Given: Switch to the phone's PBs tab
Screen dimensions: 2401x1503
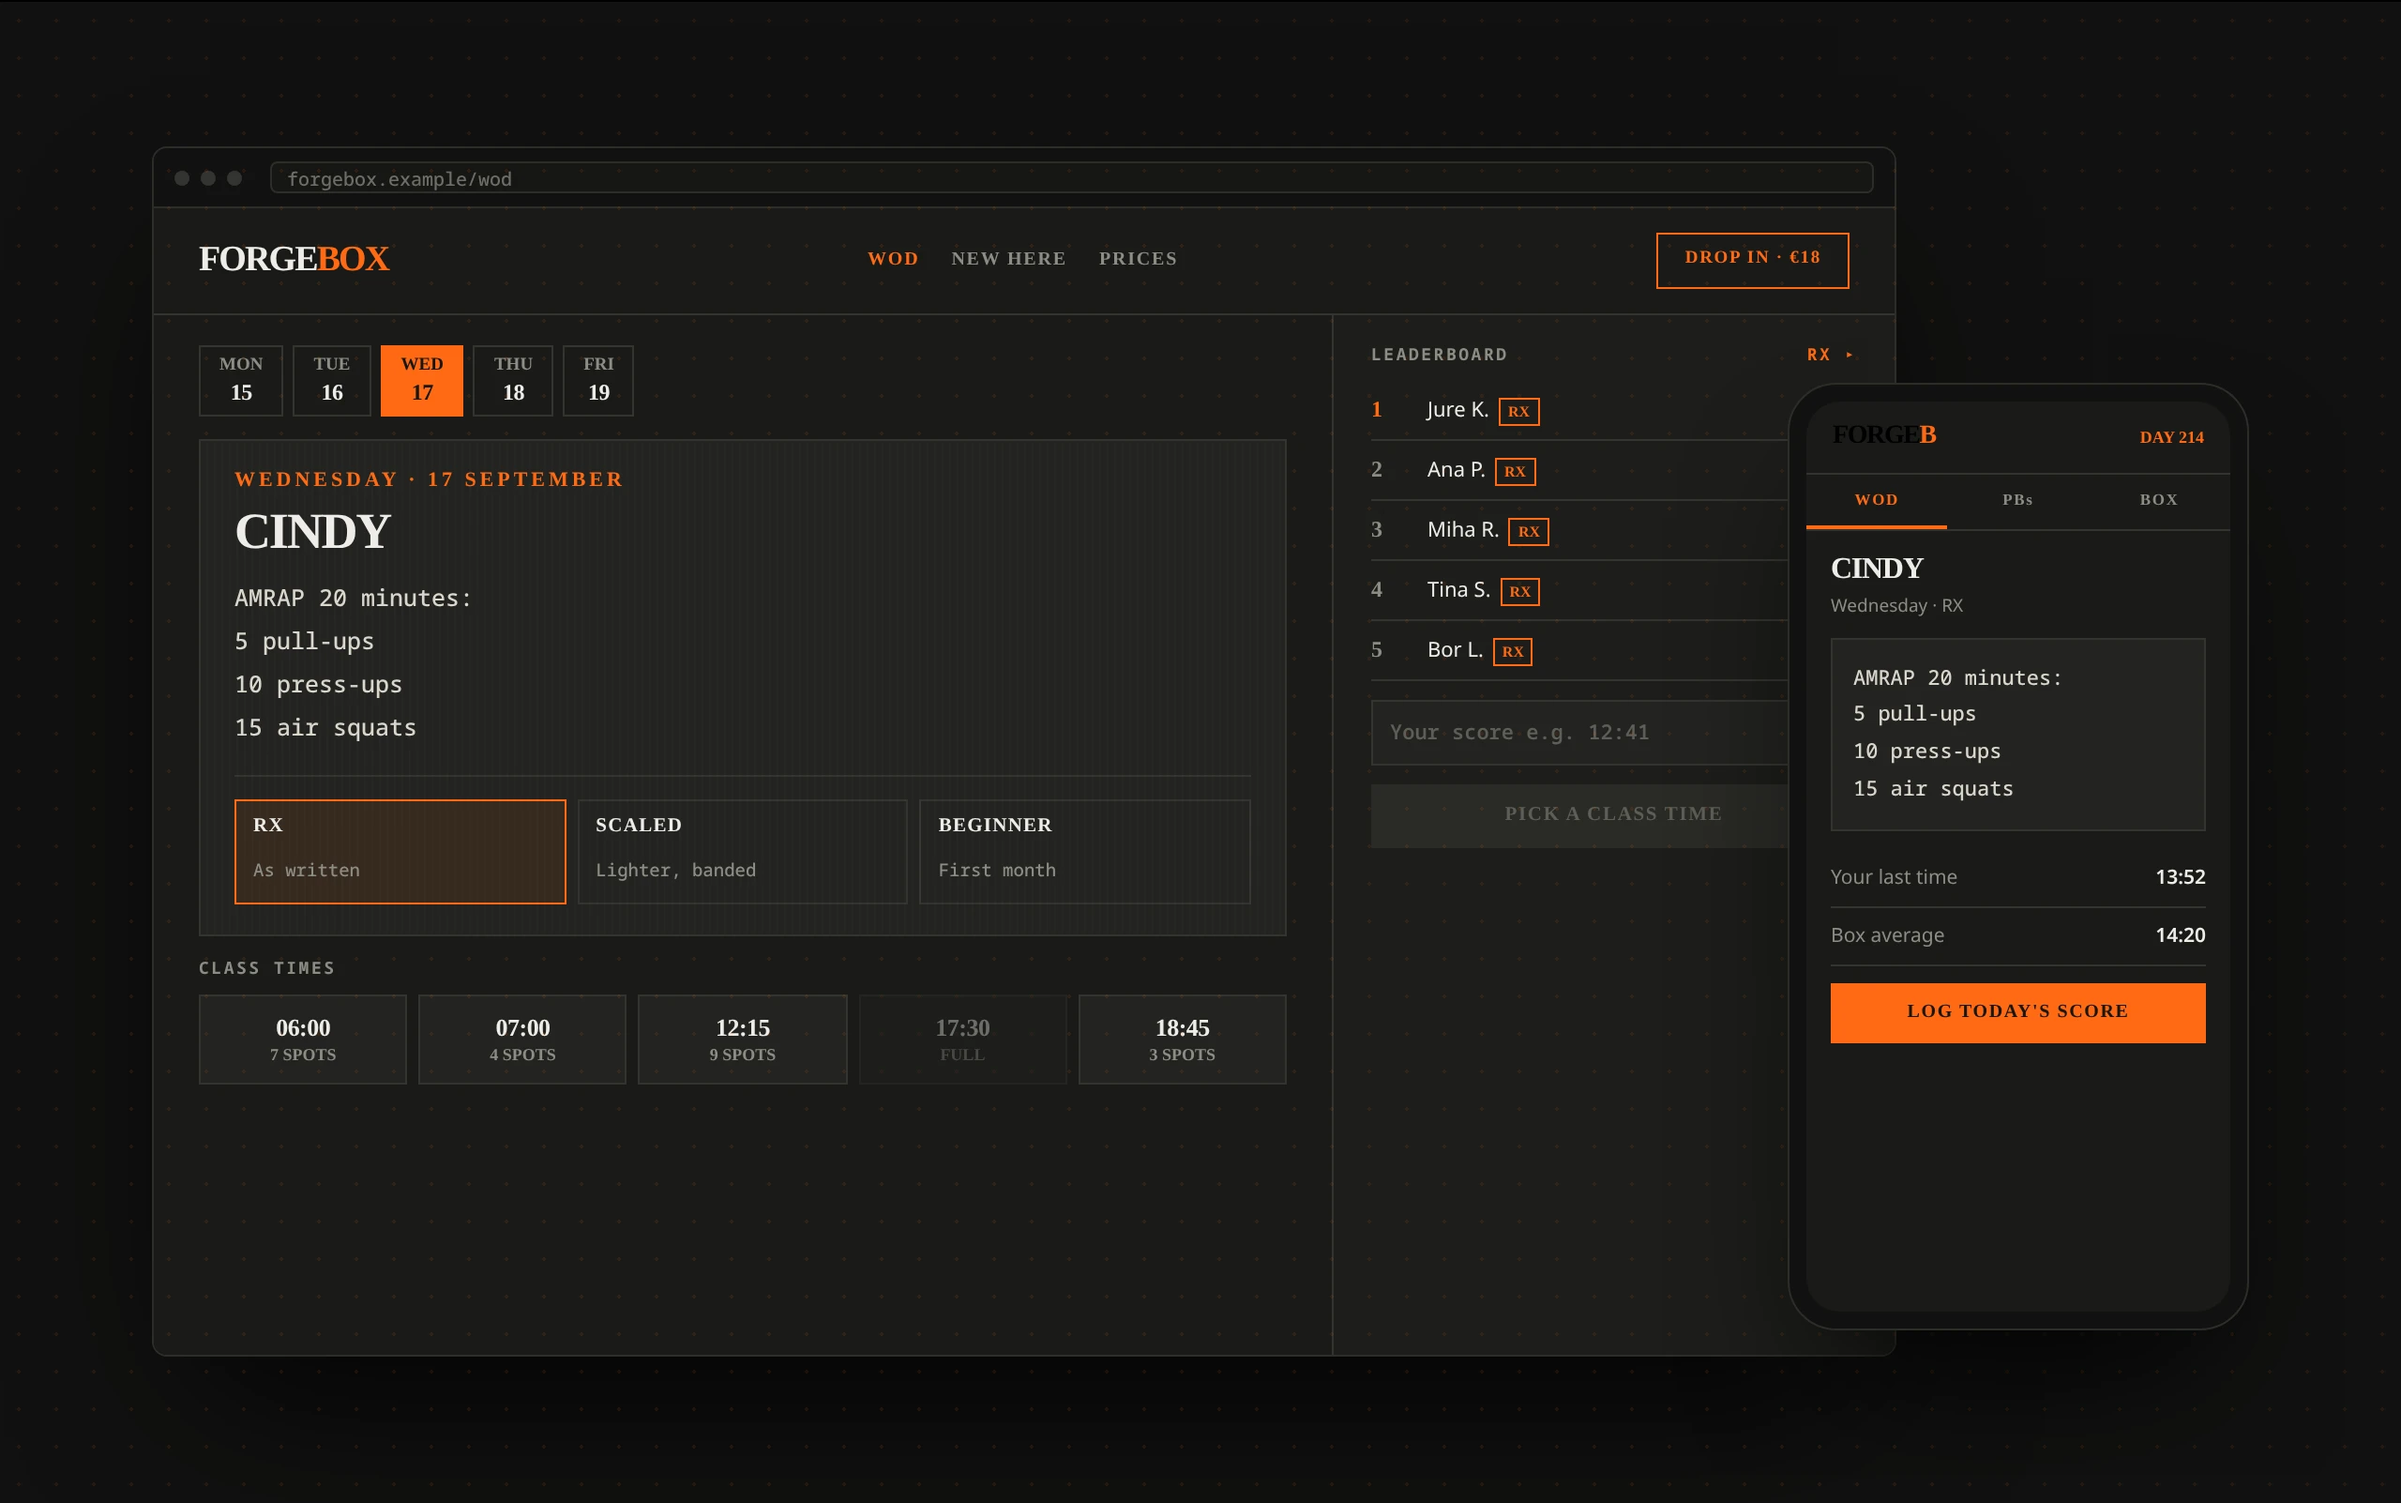Looking at the screenshot, I should tap(2016, 500).
